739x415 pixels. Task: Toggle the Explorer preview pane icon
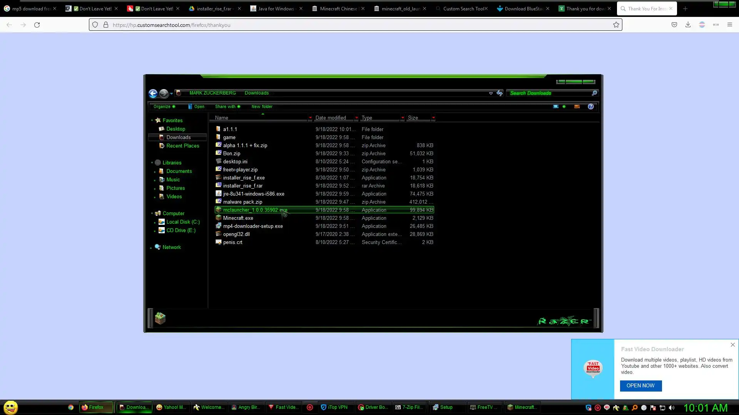pos(577,106)
